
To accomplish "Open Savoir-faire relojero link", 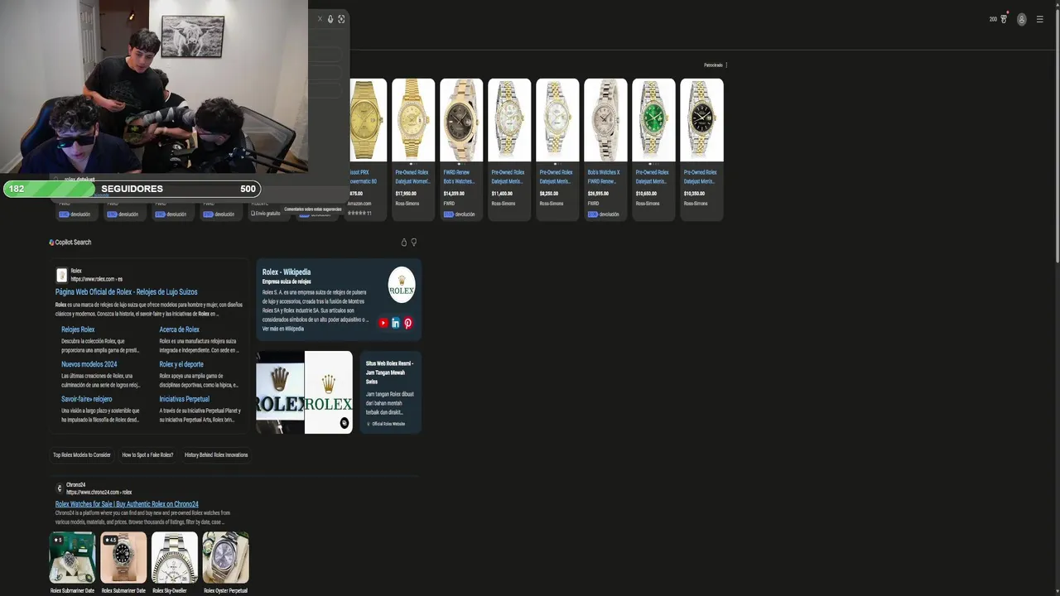I will click(87, 399).
